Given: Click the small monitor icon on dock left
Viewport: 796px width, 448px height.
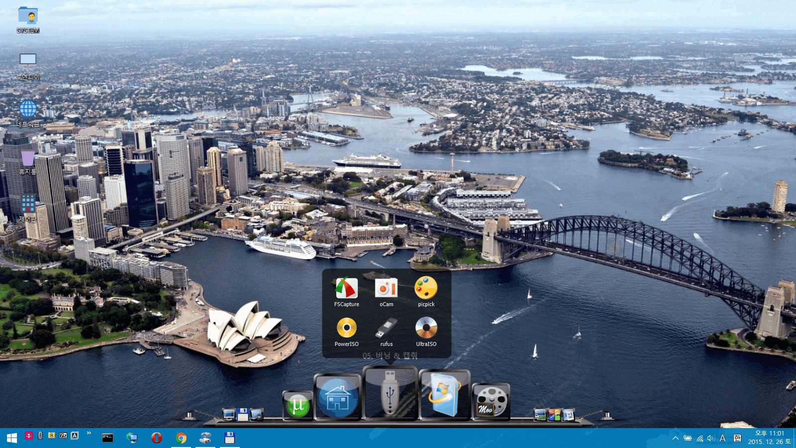Looking at the screenshot, I should coord(229,414).
